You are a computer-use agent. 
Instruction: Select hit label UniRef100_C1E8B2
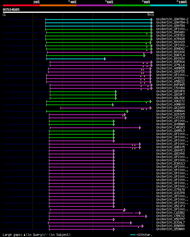tap(170, 213)
